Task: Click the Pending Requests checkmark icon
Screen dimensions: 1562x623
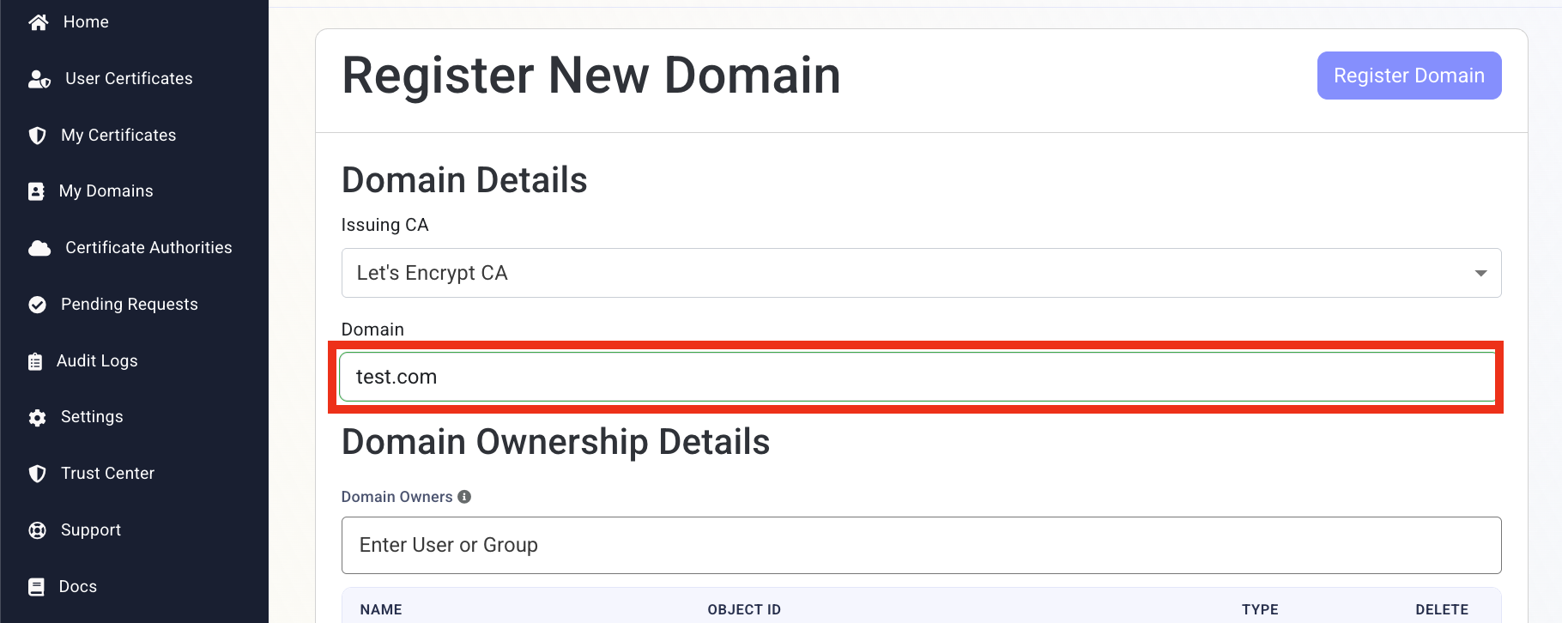Action: tap(37, 305)
